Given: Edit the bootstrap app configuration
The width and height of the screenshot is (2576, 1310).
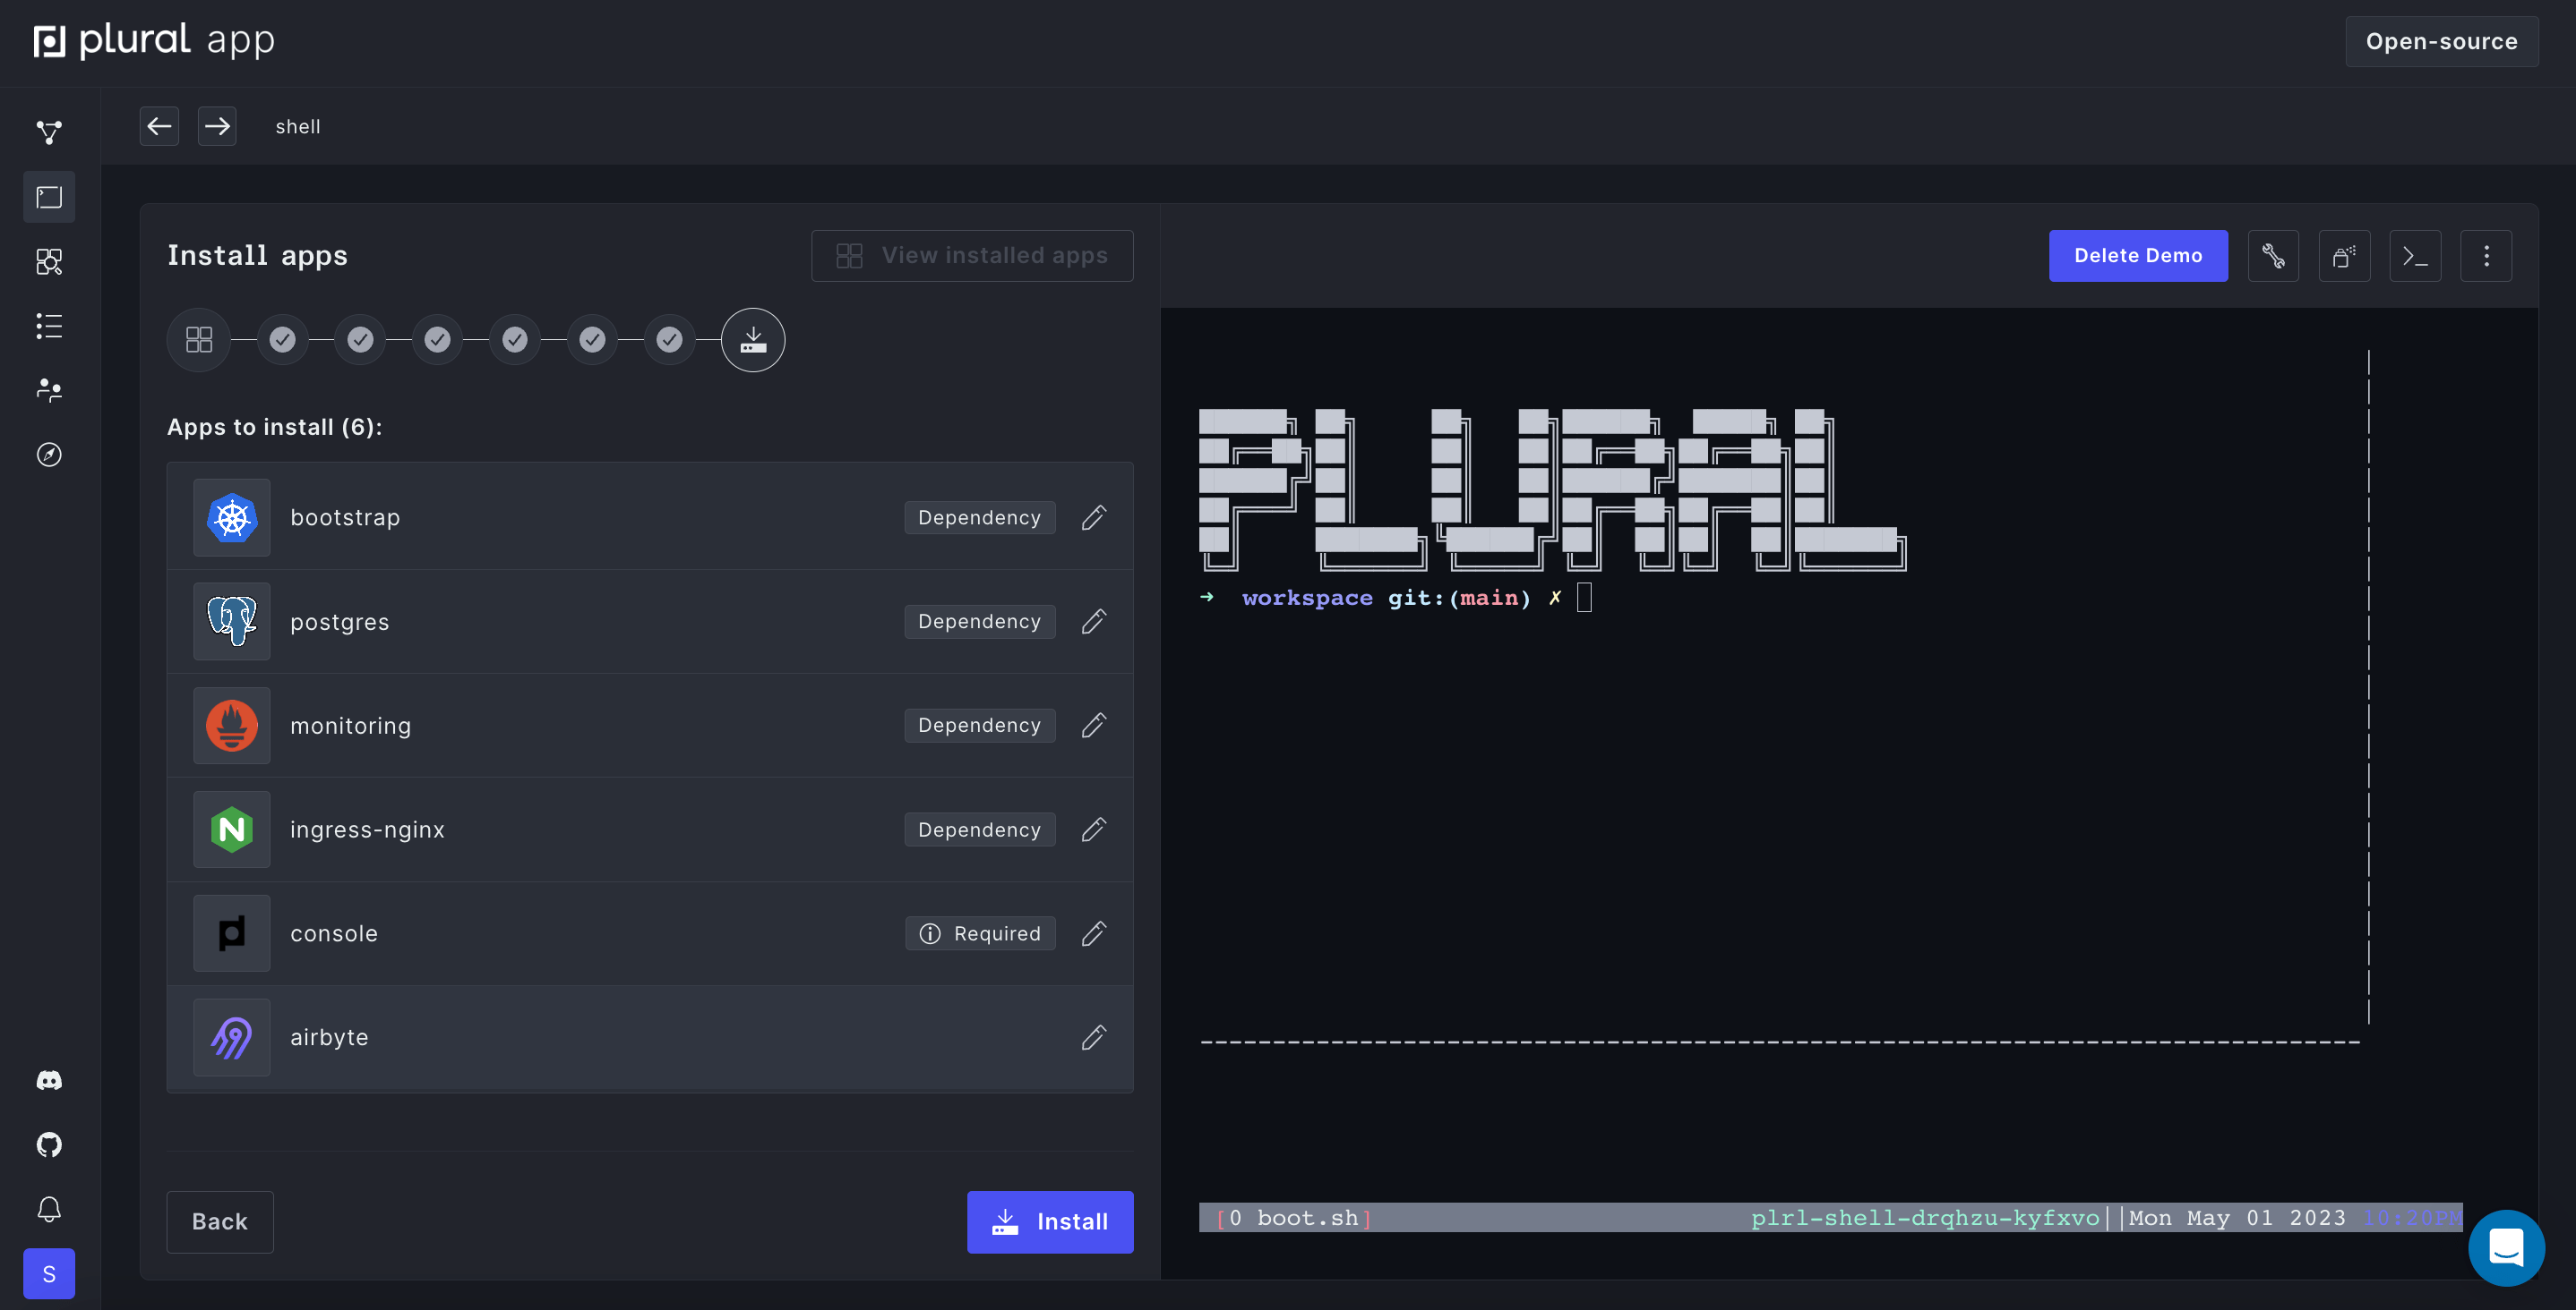Looking at the screenshot, I should pos(1093,517).
